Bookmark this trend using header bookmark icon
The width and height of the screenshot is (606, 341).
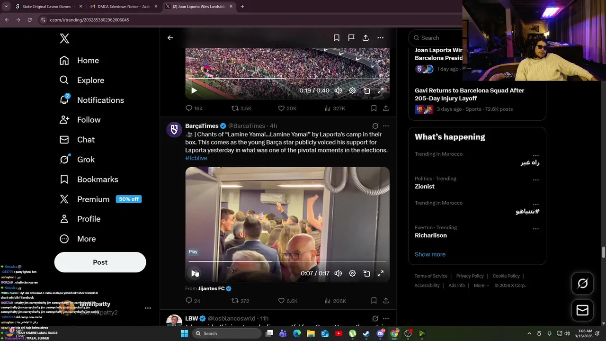coord(337,38)
